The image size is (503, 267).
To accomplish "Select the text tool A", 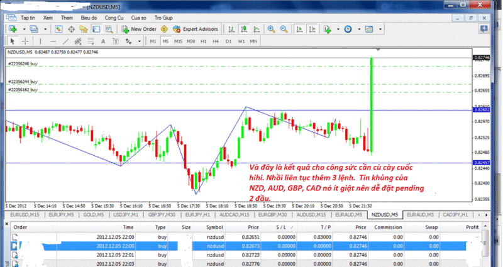I will [x=103, y=41].
